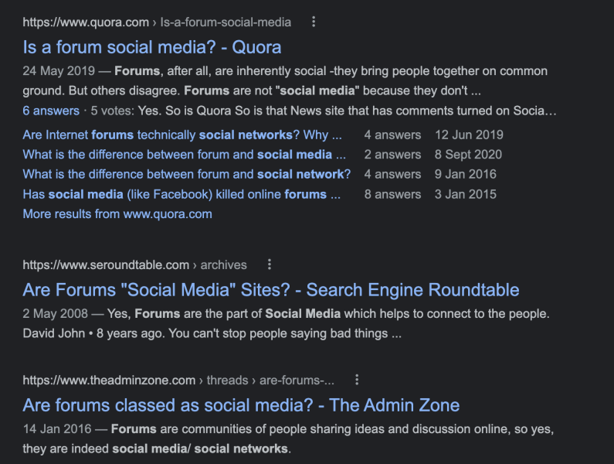This screenshot has height=464, width=614.
Task: Click the '8 answers' count text
Action: (392, 194)
